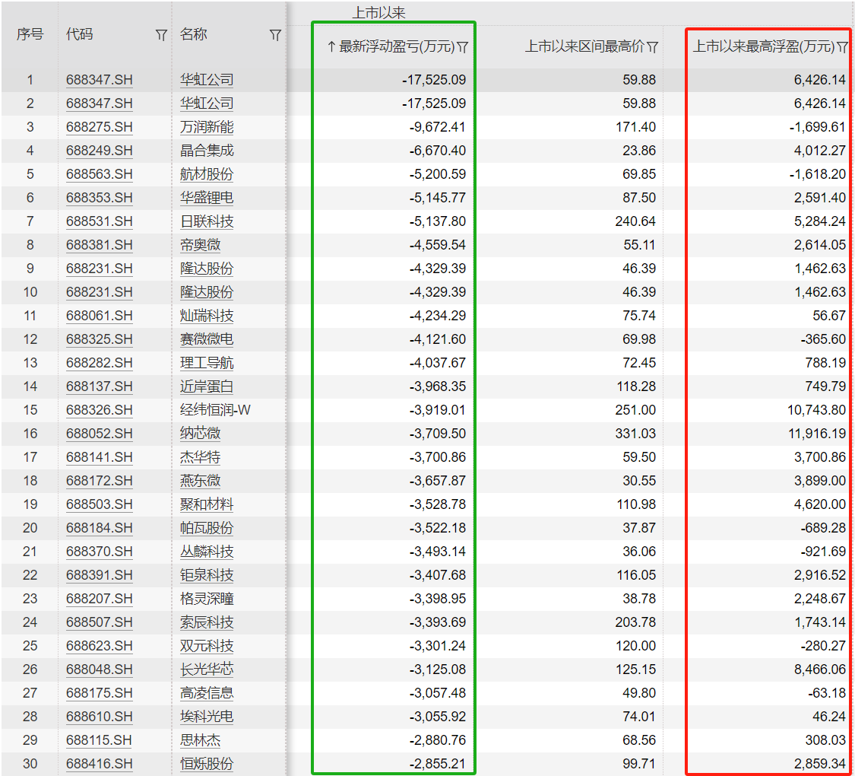Click the 上市以来区间最高价 column header
Viewport: 855px width, 776px height.
coord(584,47)
